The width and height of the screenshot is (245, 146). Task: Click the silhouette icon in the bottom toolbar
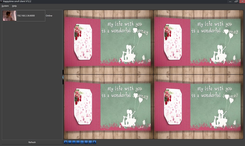66,142
